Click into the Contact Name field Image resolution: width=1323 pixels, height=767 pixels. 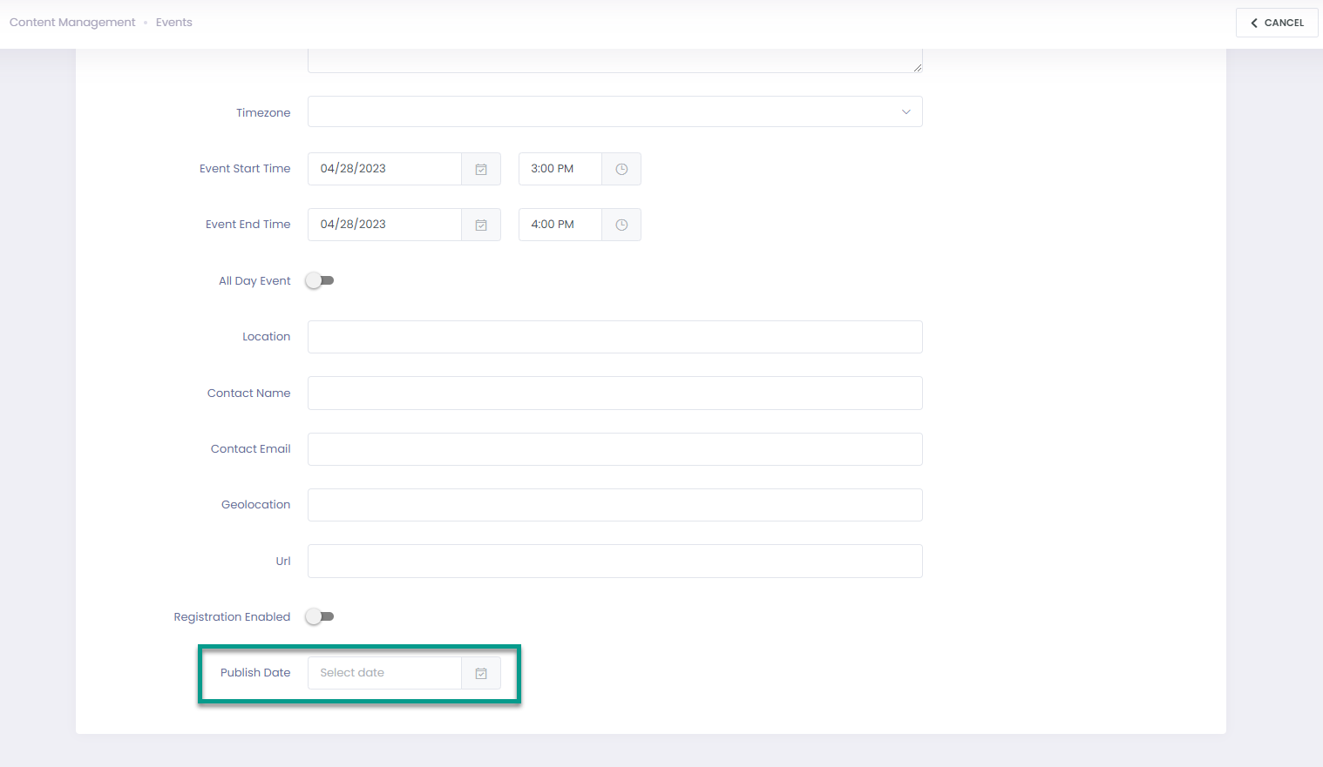pos(614,393)
